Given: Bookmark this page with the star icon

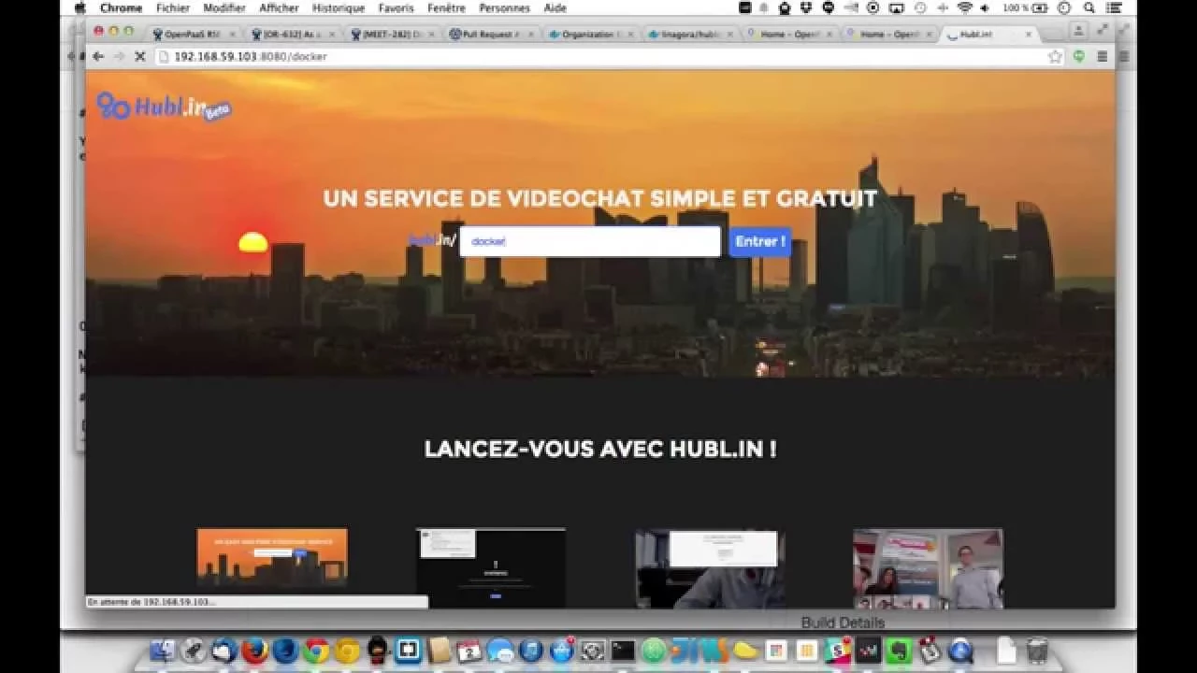Looking at the screenshot, I should pyautogui.click(x=1055, y=56).
